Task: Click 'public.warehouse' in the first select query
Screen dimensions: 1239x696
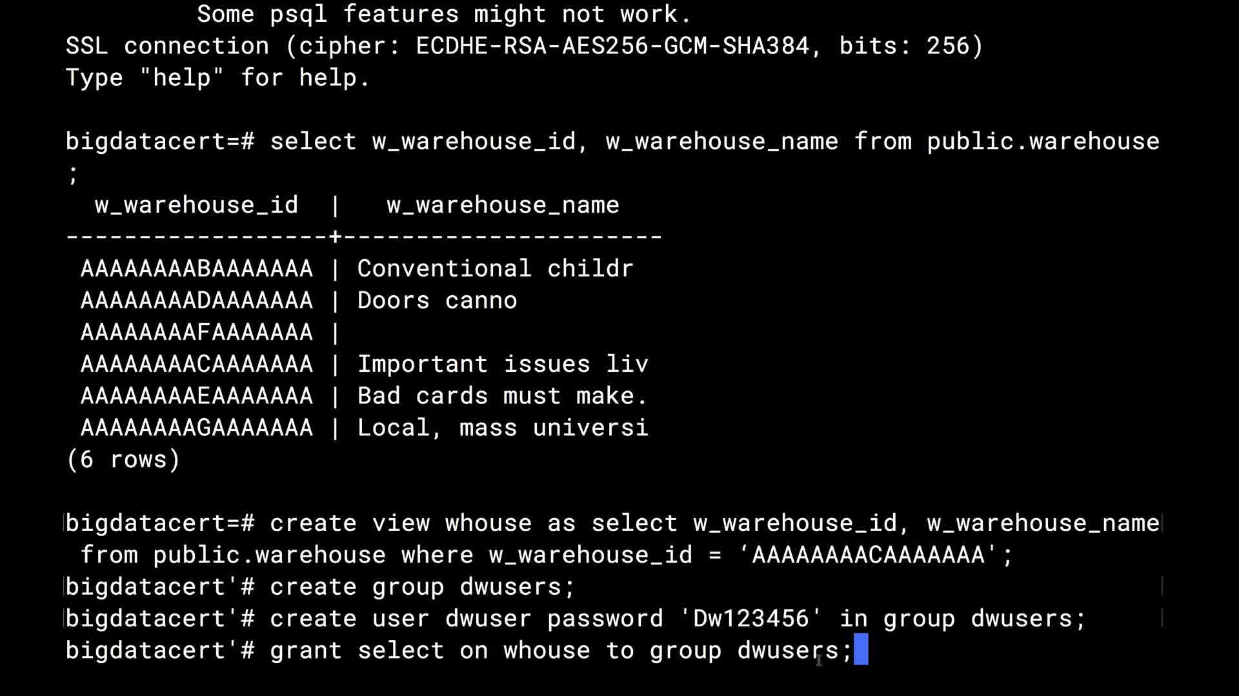Action: pos(1043,141)
